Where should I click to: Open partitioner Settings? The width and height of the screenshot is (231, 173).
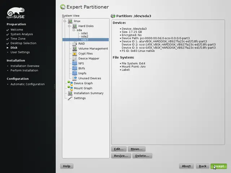coord(80,98)
